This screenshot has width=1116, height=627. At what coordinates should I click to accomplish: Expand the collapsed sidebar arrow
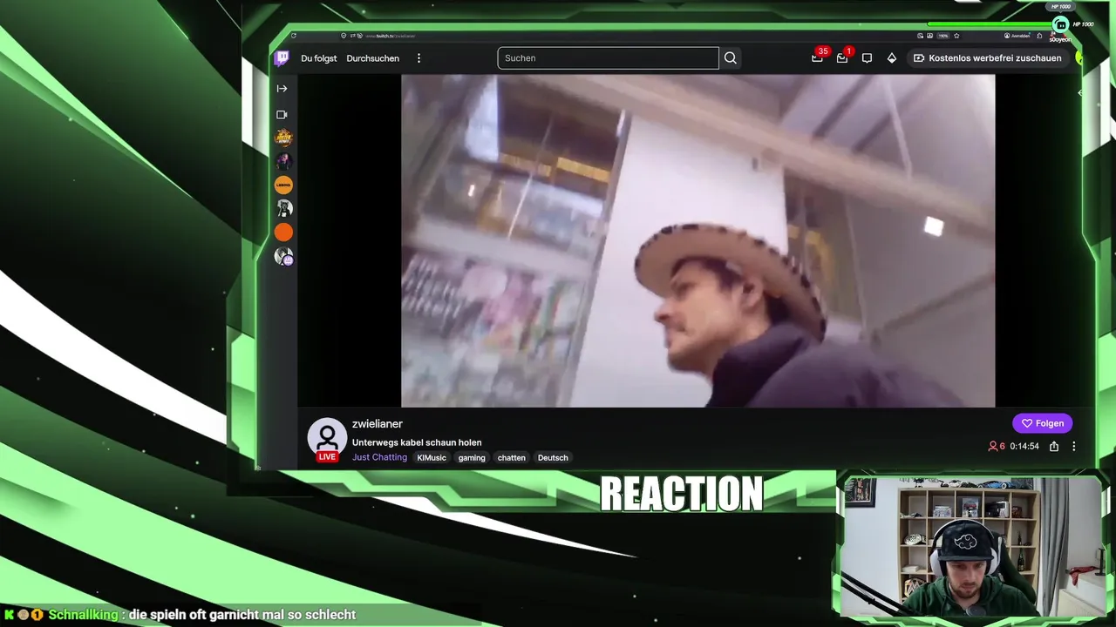(282, 88)
